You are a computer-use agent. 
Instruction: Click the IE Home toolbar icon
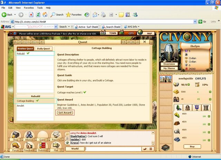[45, 14]
